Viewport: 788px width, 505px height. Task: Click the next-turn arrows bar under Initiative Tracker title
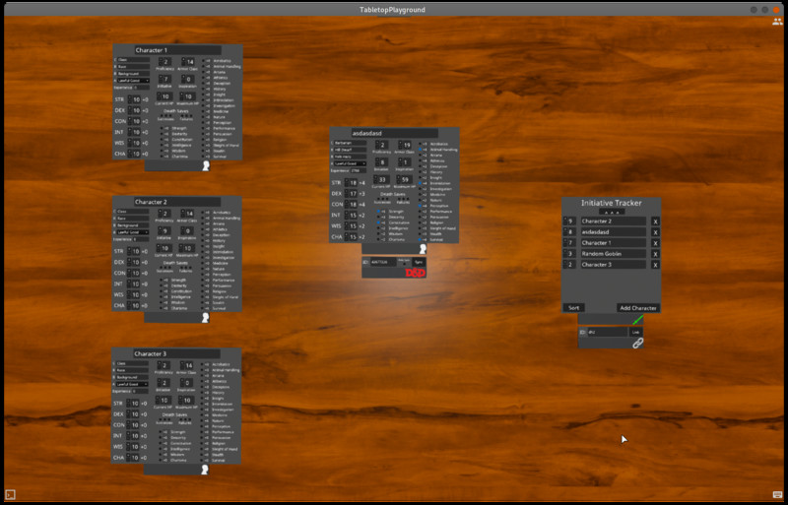(612, 212)
